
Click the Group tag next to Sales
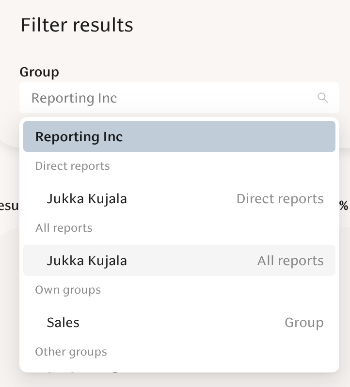[x=304, y=322]
